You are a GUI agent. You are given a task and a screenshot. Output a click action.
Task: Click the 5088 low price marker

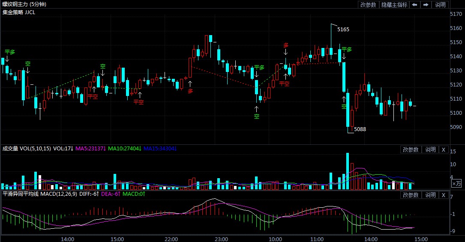click(x=360, y=129)
